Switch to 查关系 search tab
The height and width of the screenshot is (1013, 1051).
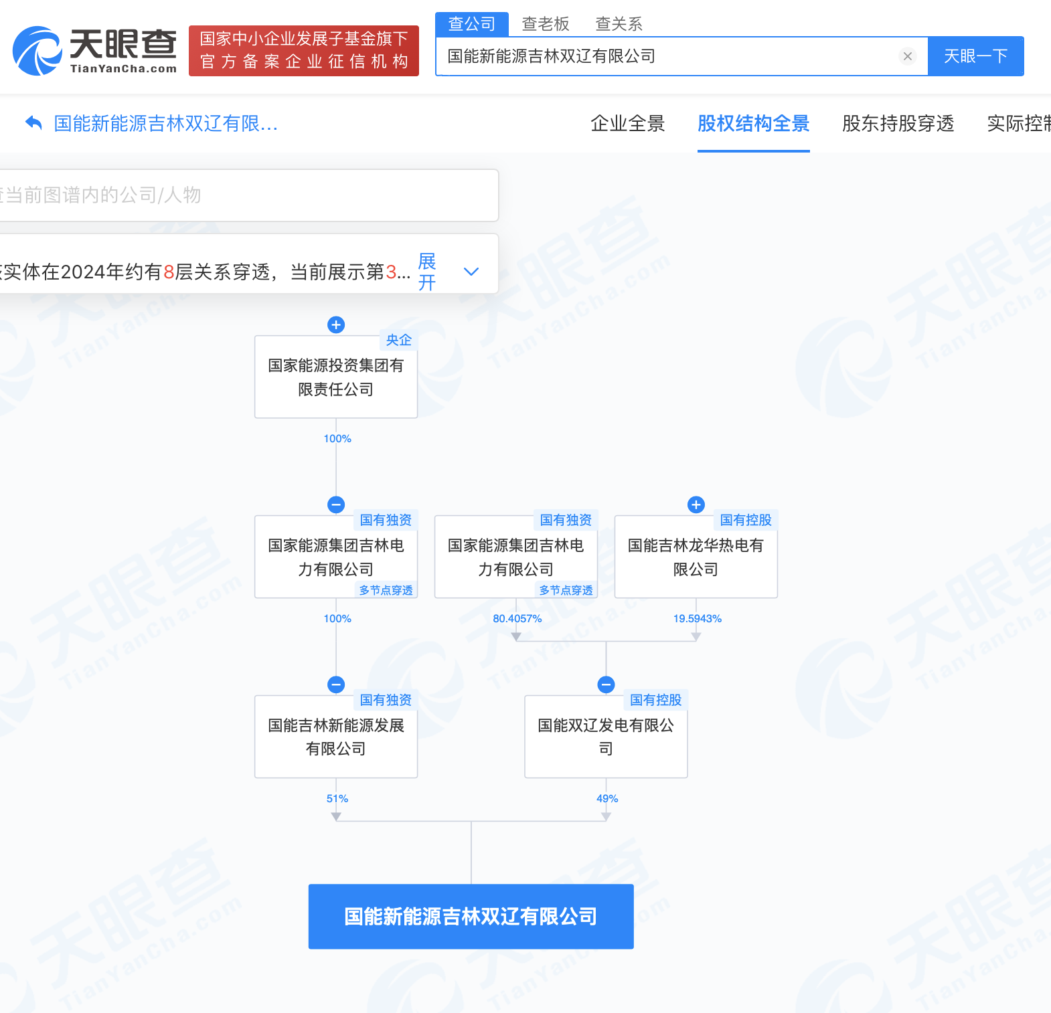click(619, 24)
